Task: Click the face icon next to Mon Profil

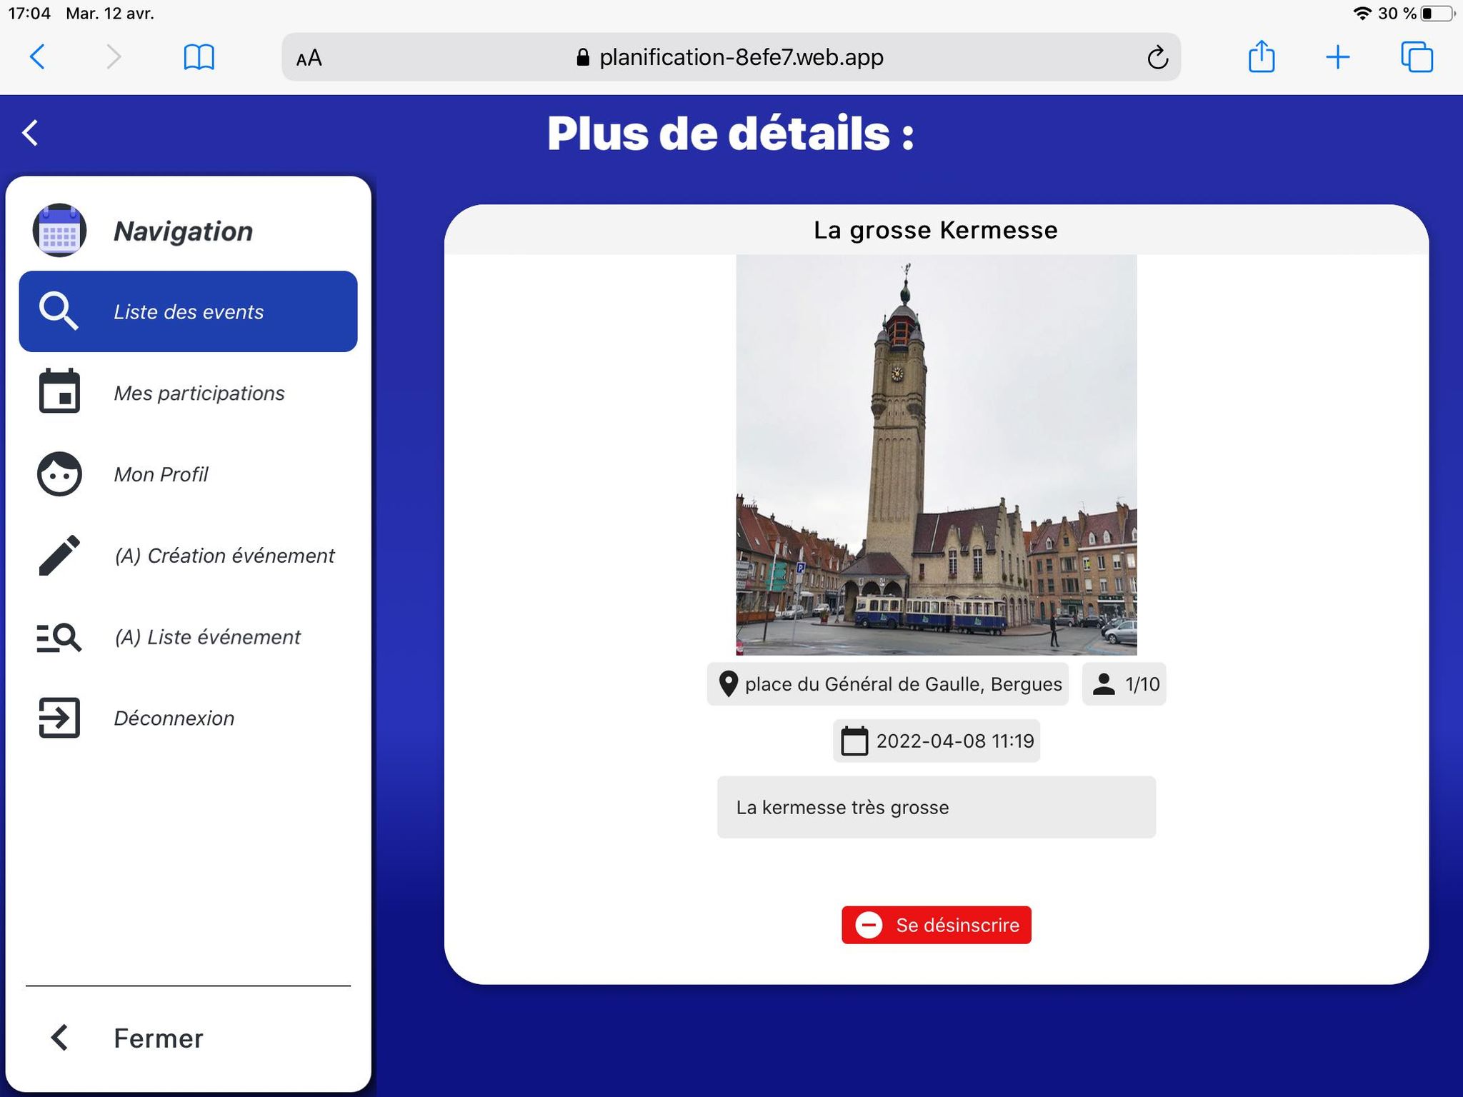Action: [x=59, y=474]
